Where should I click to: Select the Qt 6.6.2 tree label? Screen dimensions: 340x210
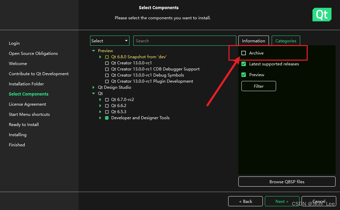(119, 105)
